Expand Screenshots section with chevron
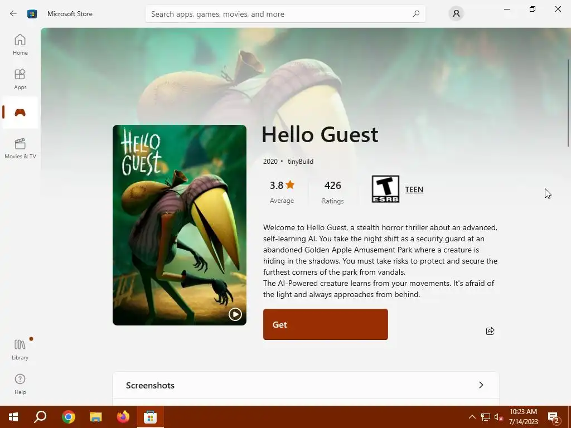The width and height of the screenshot is (571, 428). point(481,385)
